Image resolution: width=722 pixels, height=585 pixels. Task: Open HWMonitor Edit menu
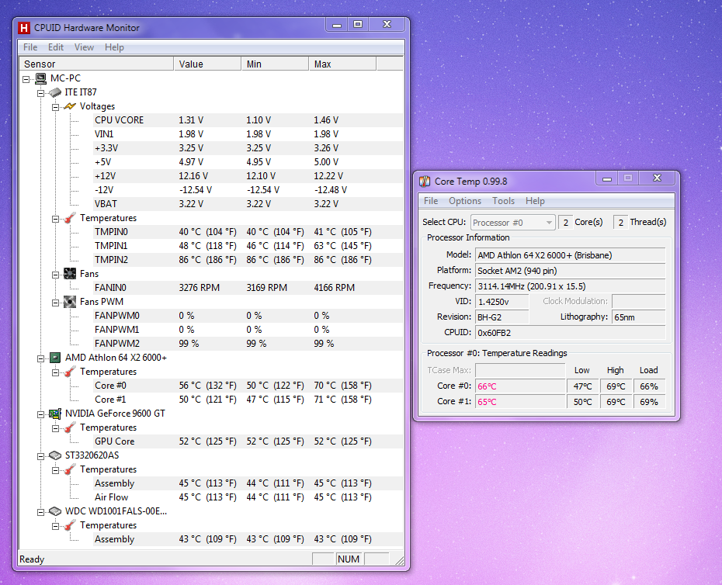click(x=56, y=47)
